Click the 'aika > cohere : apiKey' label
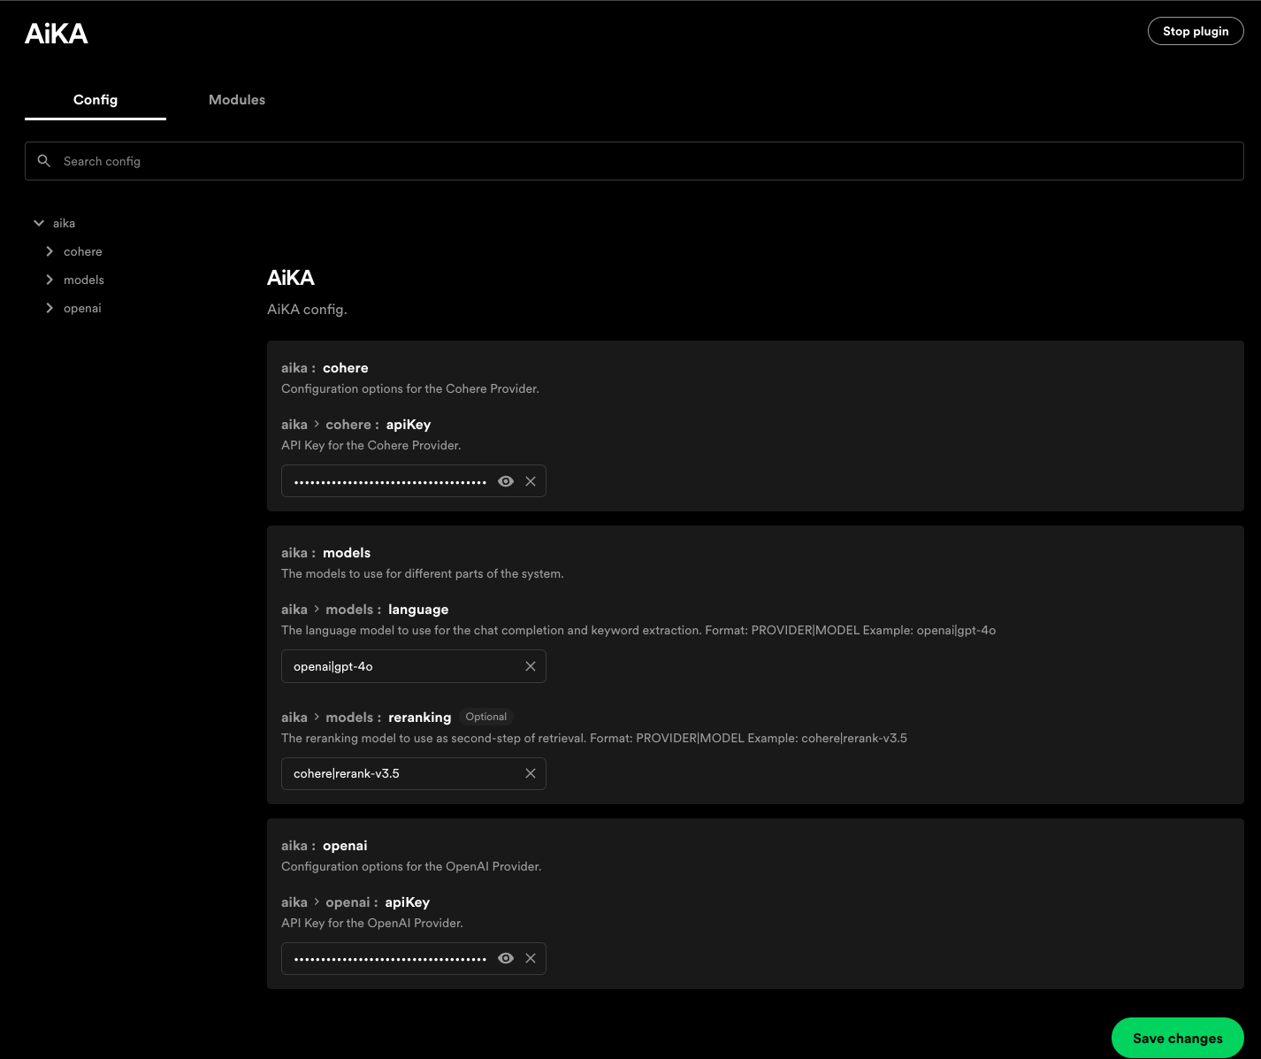 point(355,425)
